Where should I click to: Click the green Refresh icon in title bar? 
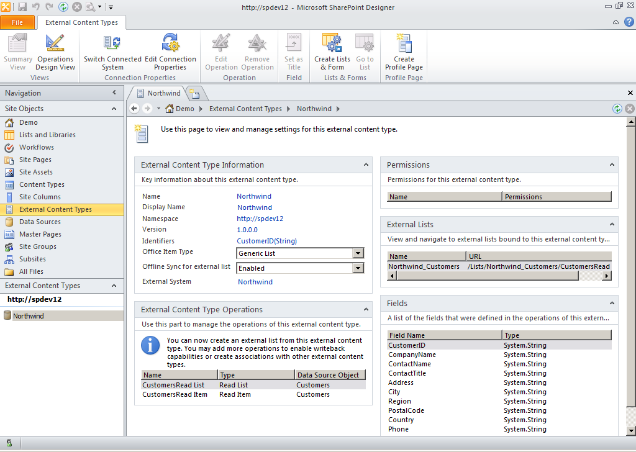[x=63, y=7]
